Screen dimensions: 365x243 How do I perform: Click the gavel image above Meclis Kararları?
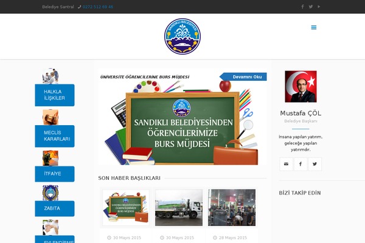point(50,117)
